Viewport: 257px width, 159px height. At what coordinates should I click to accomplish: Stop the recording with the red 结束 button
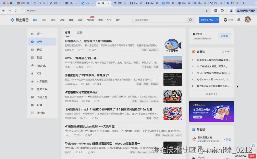[252, 156]
